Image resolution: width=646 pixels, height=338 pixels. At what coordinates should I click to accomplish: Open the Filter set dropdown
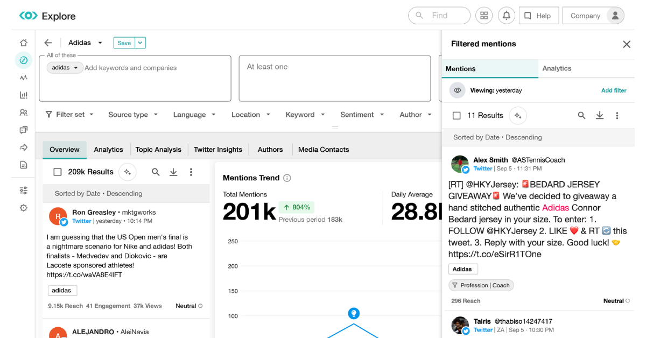(x=69, y=115)
